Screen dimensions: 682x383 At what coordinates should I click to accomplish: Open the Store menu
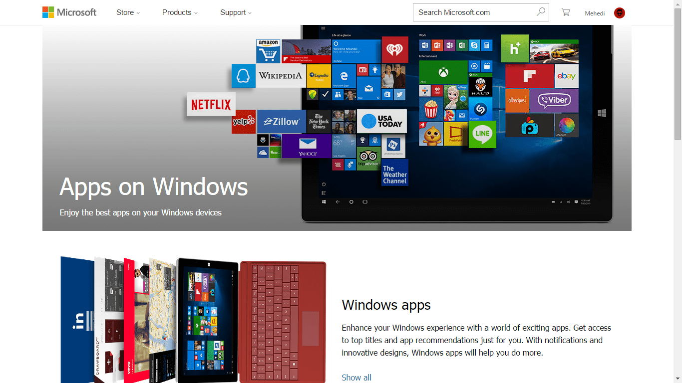(x=128, y=12)
